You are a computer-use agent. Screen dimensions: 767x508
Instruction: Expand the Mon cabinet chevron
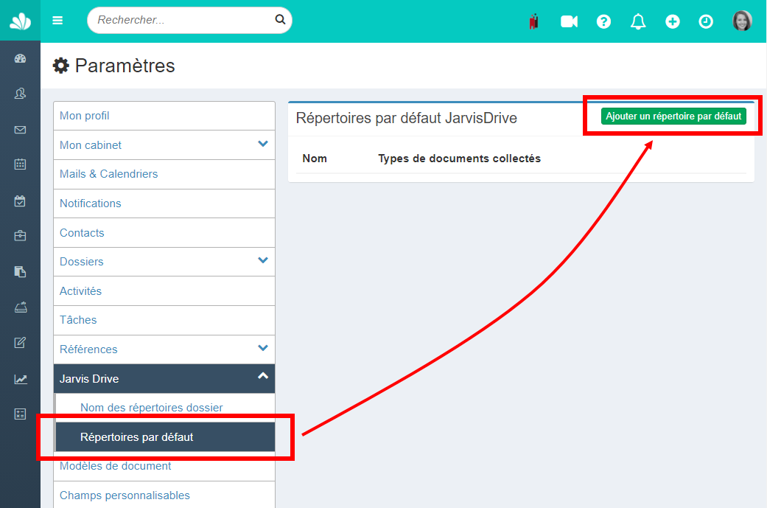click(x=263, y=144)
